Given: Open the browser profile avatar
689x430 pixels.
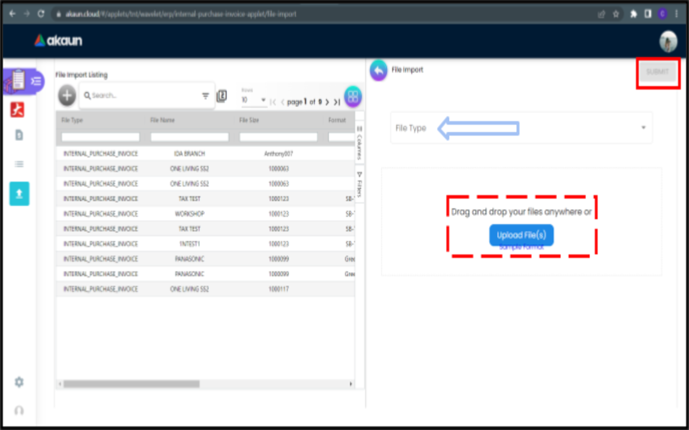Looking at the screenshot, I should coord(663,14).
